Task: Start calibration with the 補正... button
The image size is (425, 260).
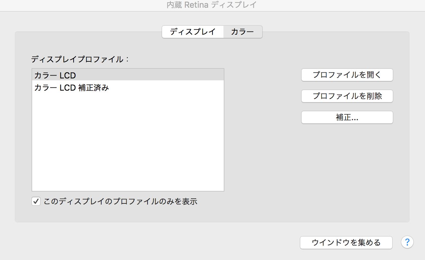Action: pyautogui.click(x=347, y=117)
